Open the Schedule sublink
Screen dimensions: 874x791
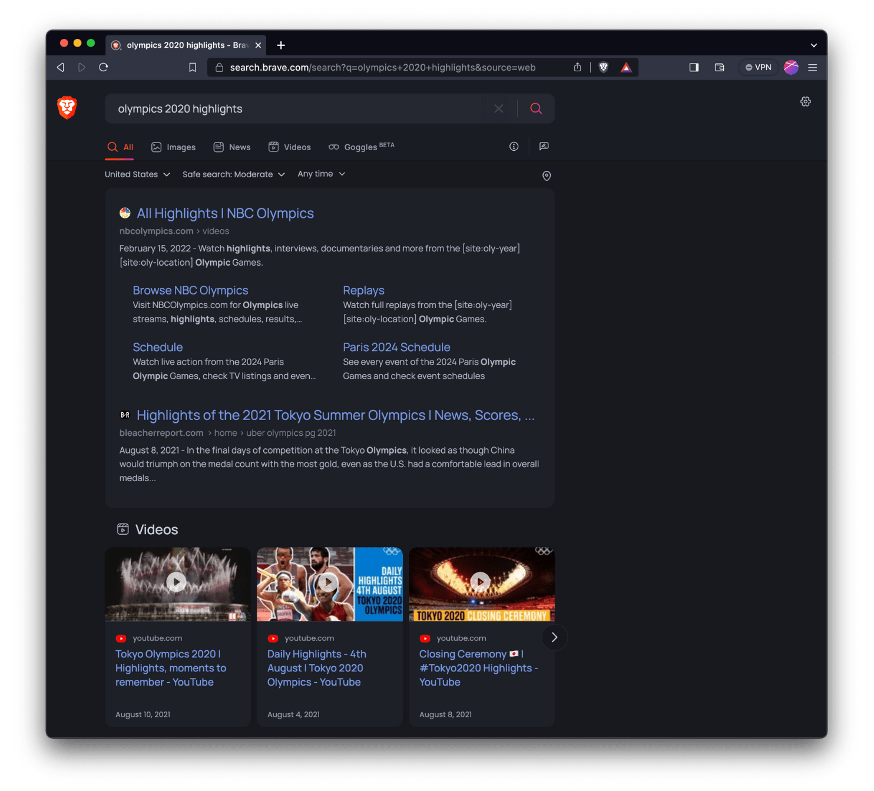tap(158, 347)
